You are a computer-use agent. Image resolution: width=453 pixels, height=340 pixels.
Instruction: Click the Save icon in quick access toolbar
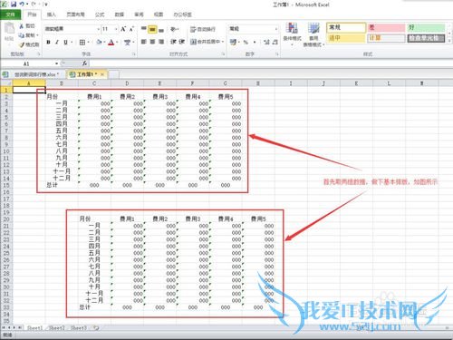[x=14, y=5]
